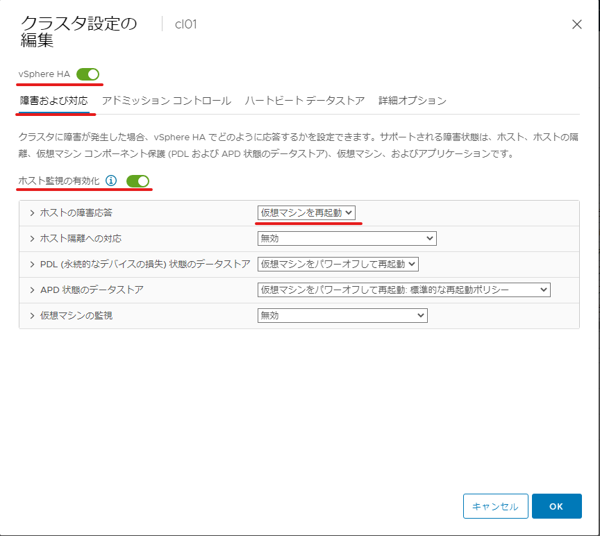Confirm with the OK button
Viewport: 600px width, 536px height.
click(557, 506)
